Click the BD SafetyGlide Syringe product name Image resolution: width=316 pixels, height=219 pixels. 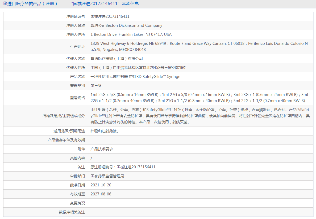(135, 77)
